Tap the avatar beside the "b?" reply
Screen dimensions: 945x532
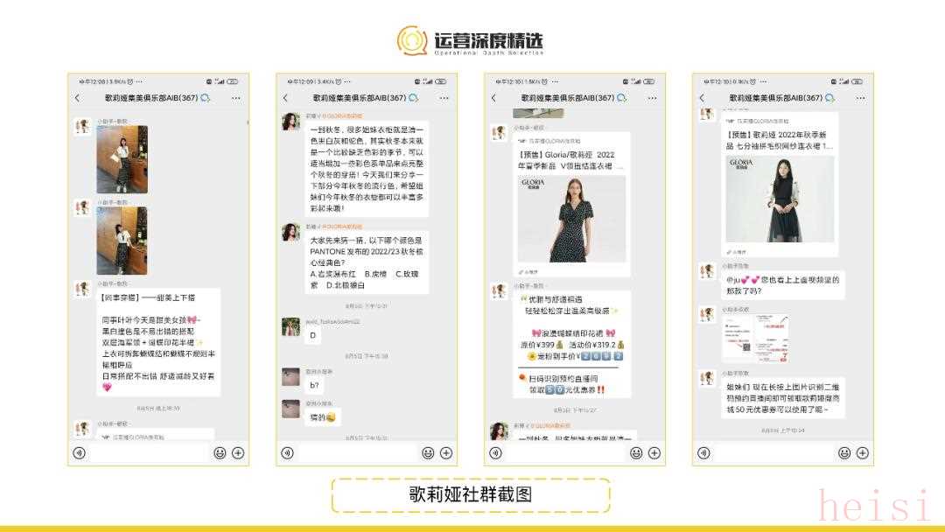(290, 377)
